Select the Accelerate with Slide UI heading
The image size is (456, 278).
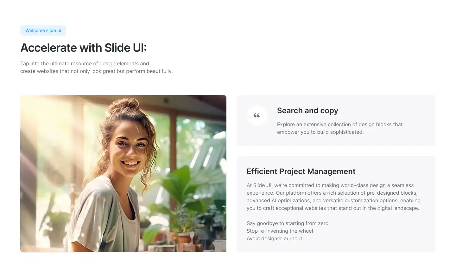pyautogui.click(x=84, y=48)
